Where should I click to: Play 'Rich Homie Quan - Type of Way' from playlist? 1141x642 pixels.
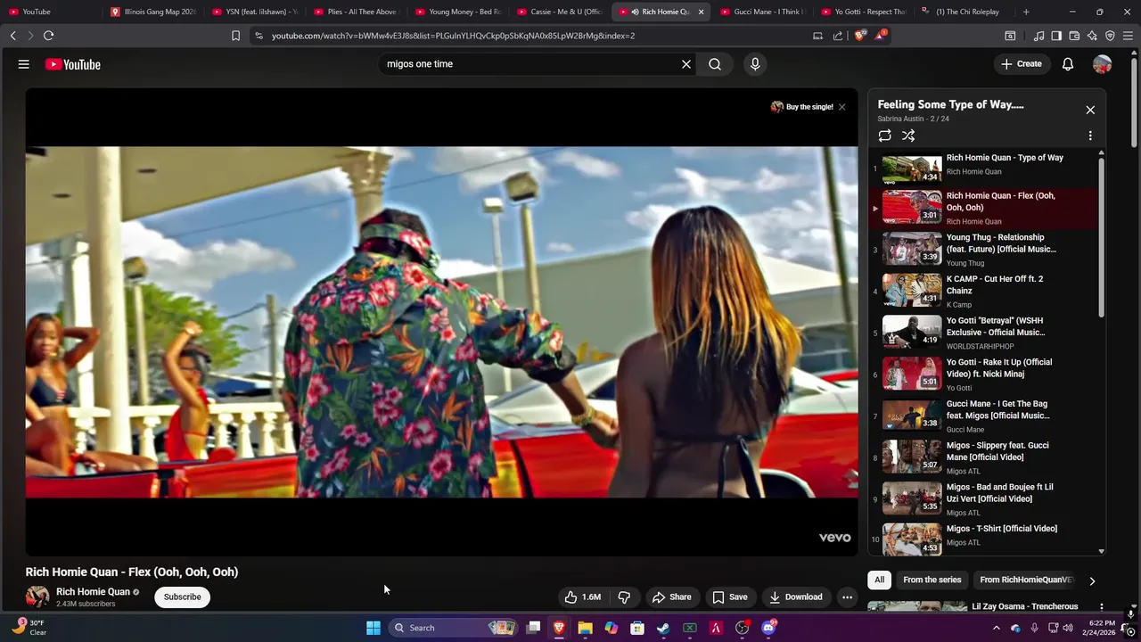click(984, 168)
